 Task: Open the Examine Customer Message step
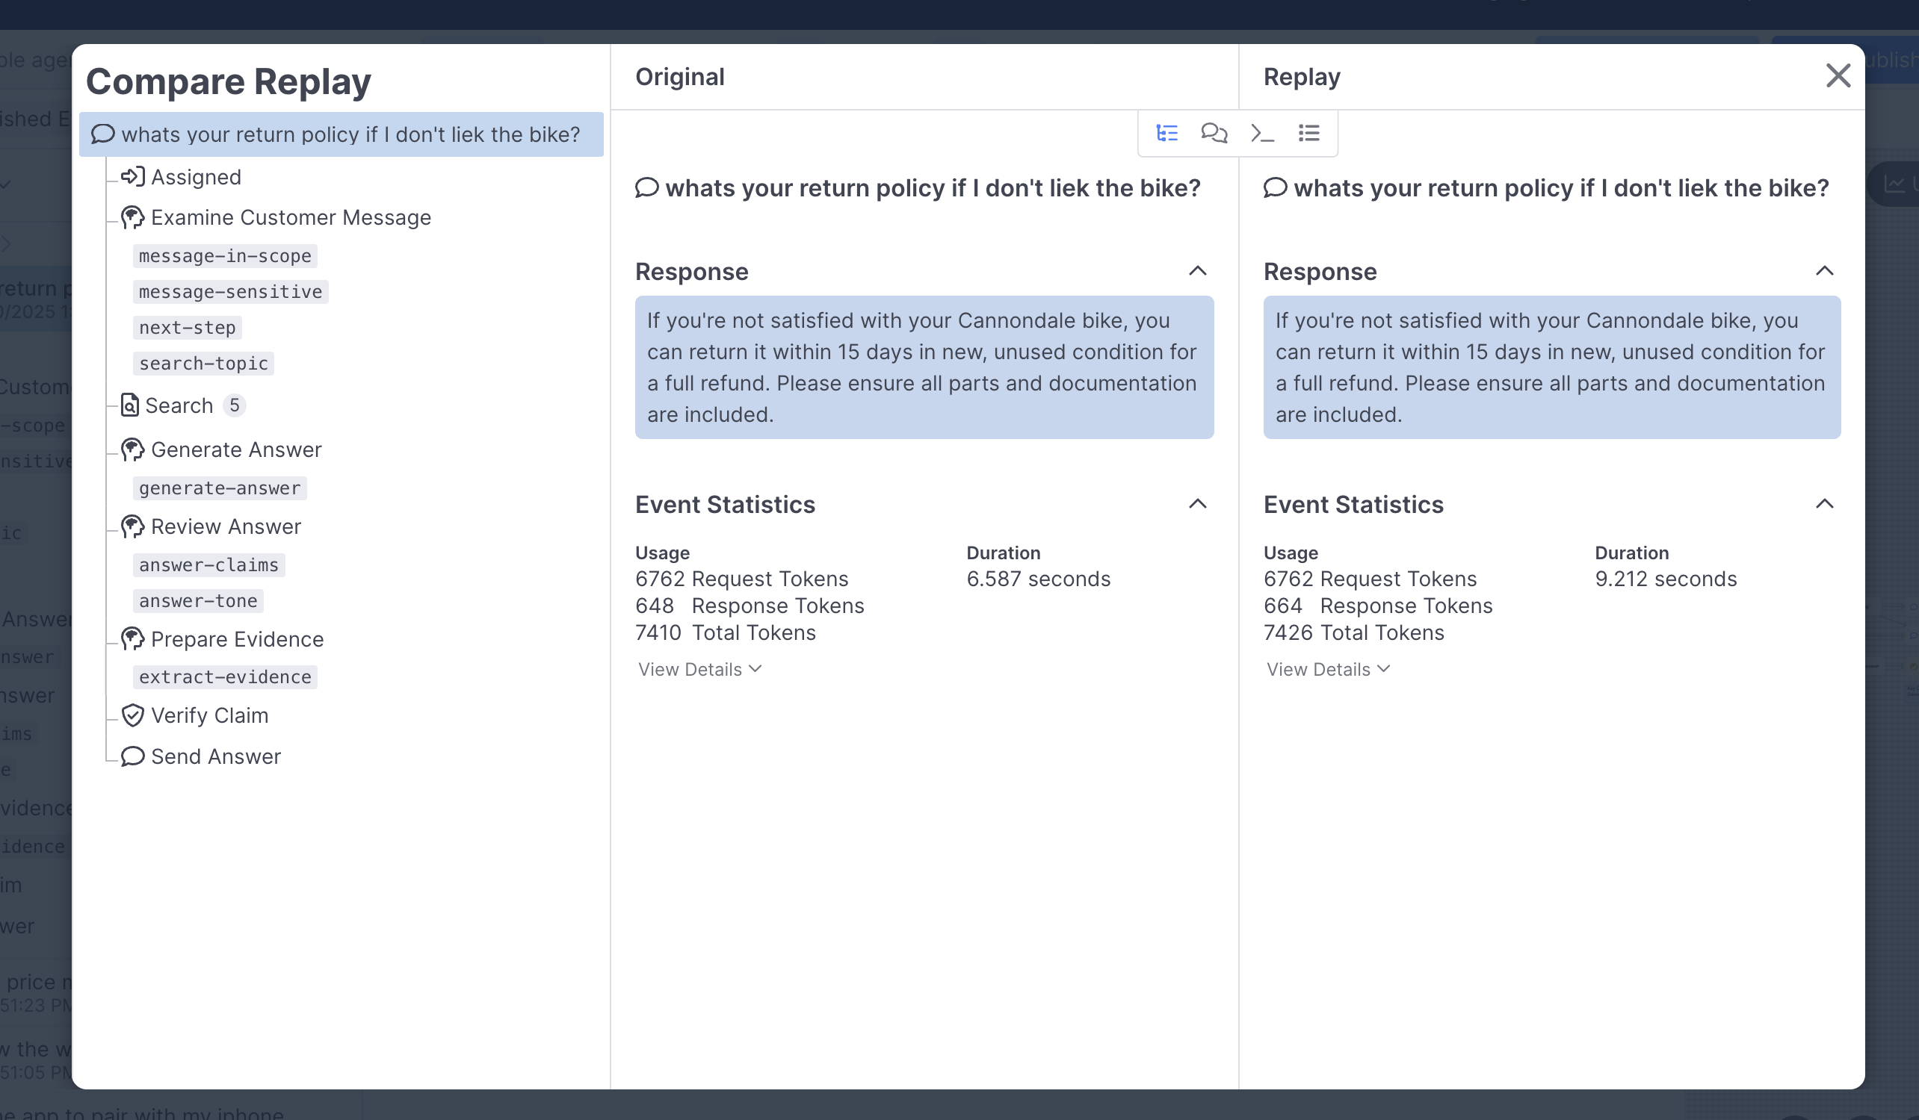point(290,217)
